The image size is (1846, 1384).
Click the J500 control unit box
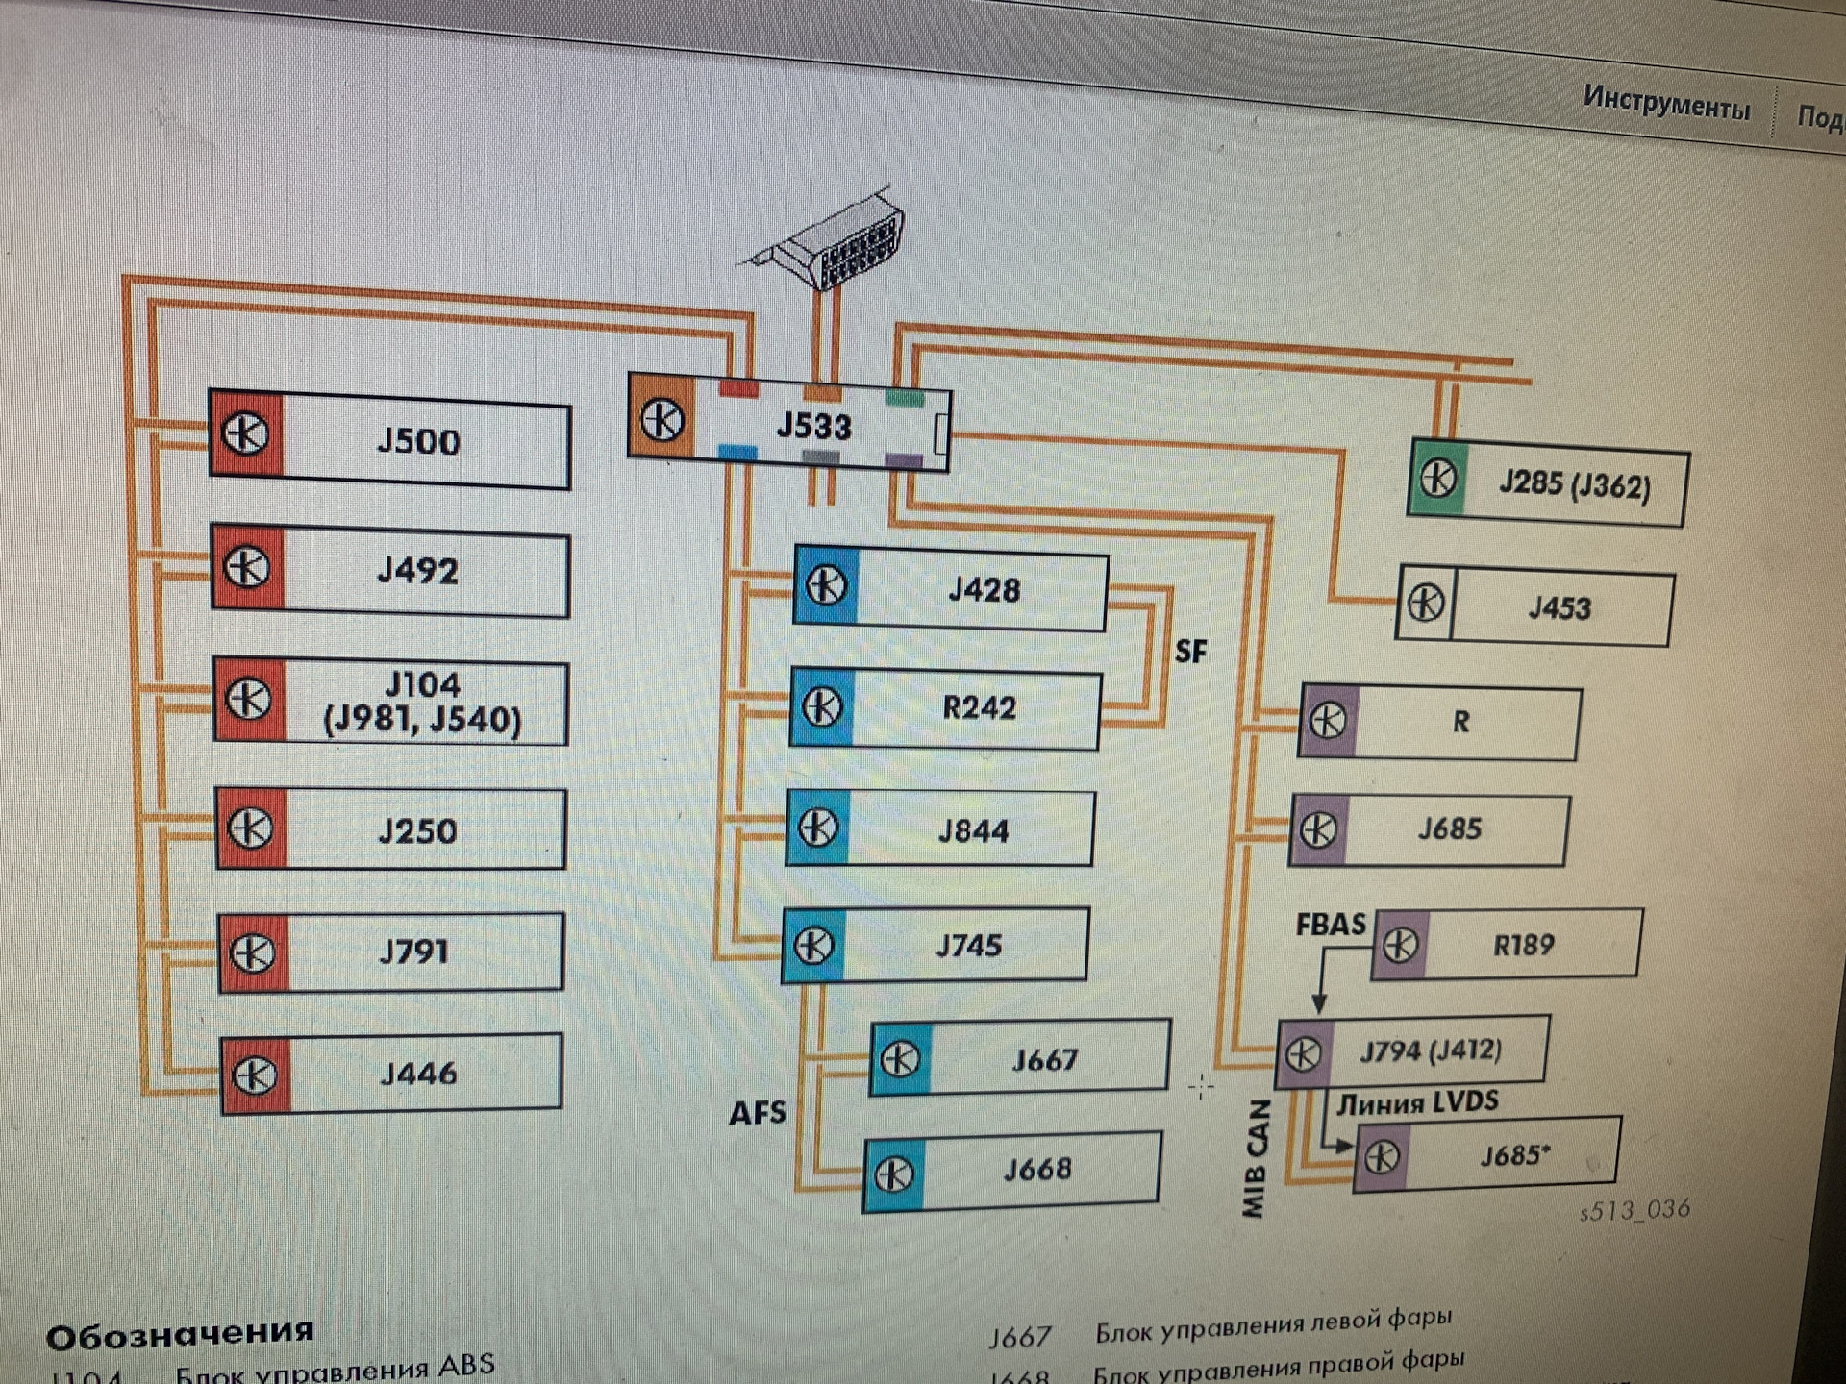pos(389,439)
